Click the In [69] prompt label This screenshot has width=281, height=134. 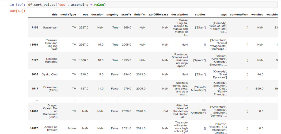[x=18, y=5]
